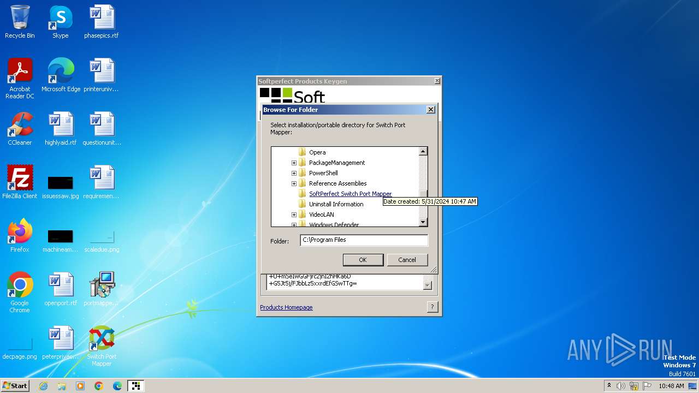Open Action Center flag tray icon
Image resolution: width=699 pixels, height=393 pixels.
tap(647, 386)
